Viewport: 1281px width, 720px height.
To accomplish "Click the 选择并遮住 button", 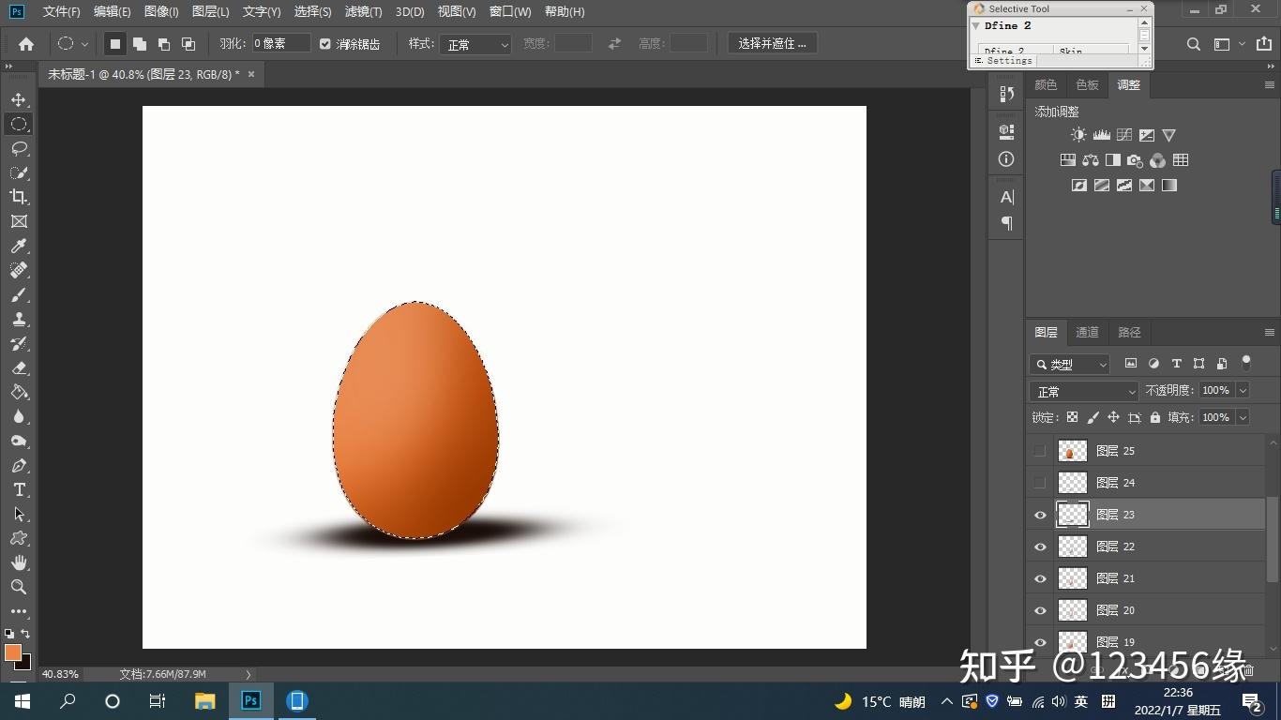I will click(772, 42).
